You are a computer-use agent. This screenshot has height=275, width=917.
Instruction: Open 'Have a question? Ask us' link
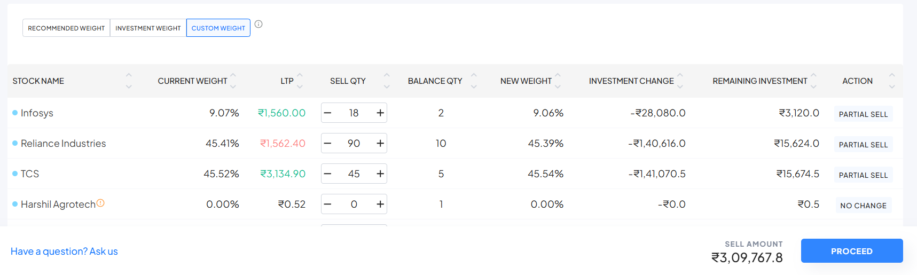[x=64, y=251]
